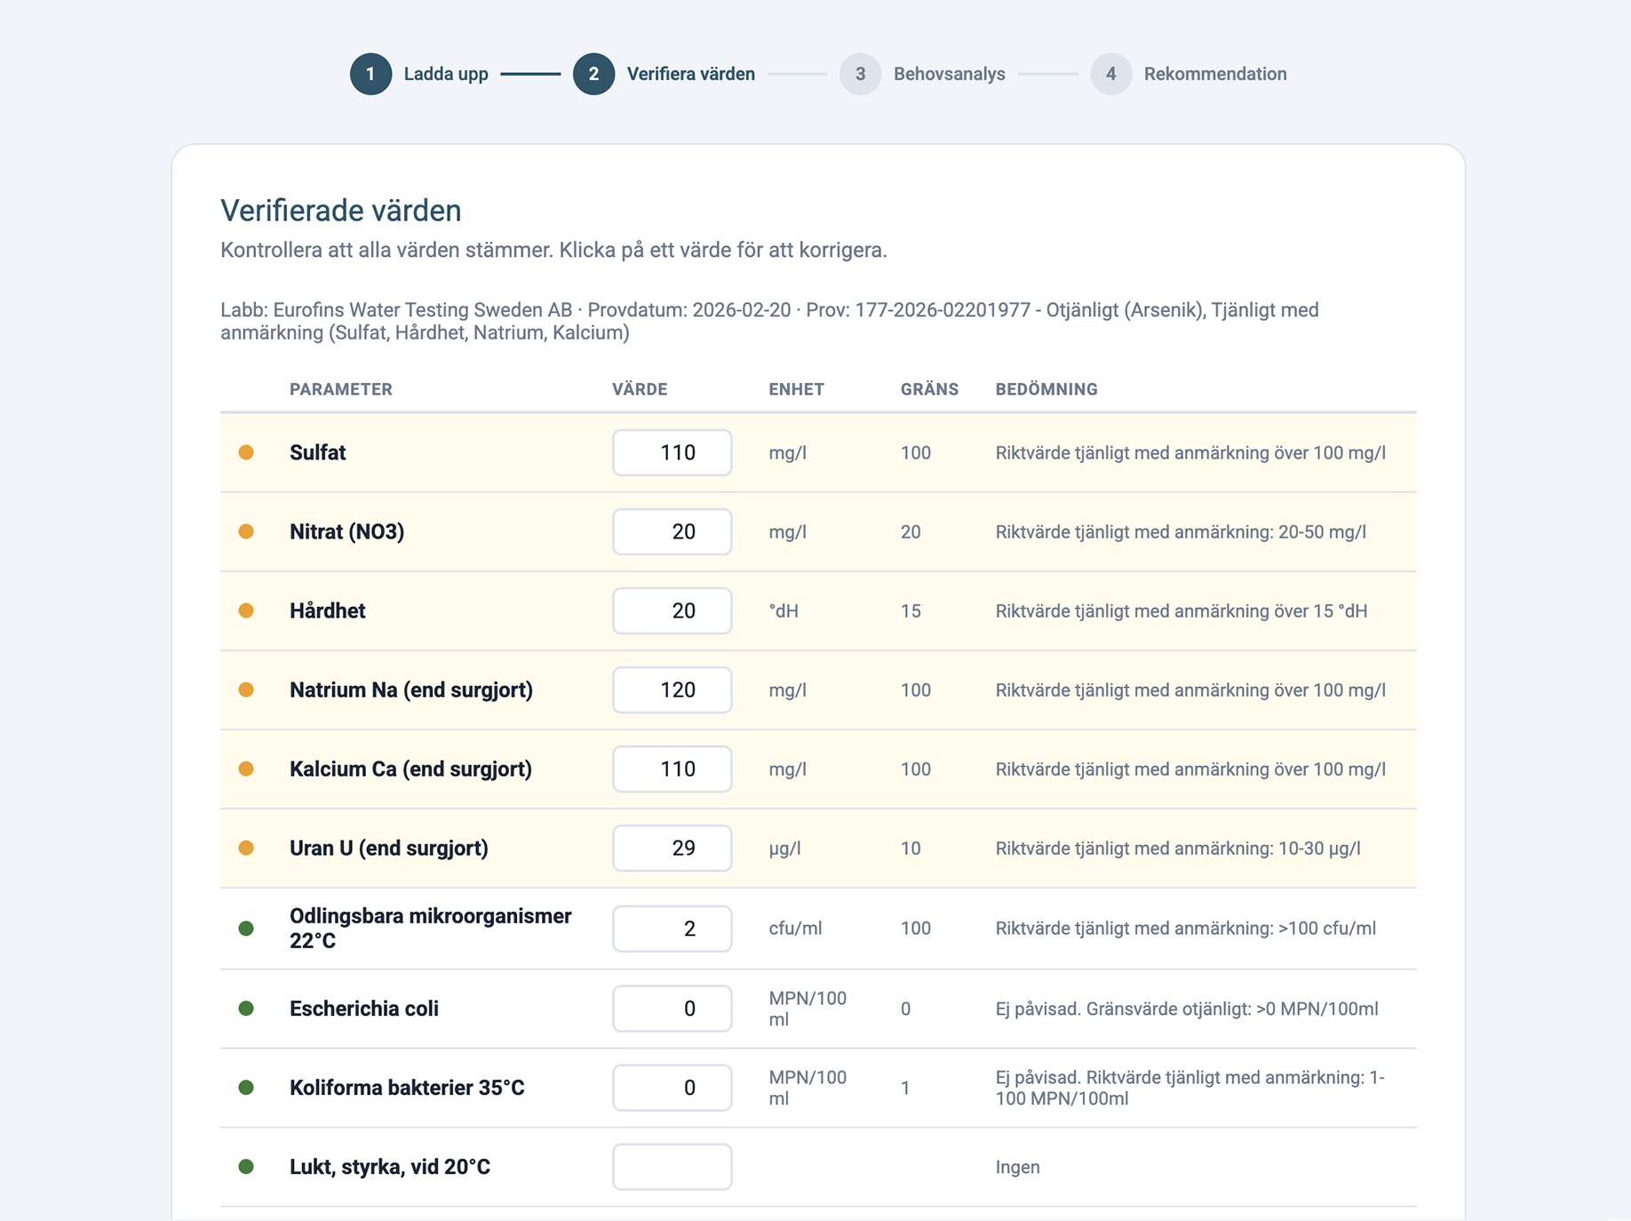Edit the Koliforma bakterier 35°C value
Screen dimensions: 1631x1221
point(672,1088)
